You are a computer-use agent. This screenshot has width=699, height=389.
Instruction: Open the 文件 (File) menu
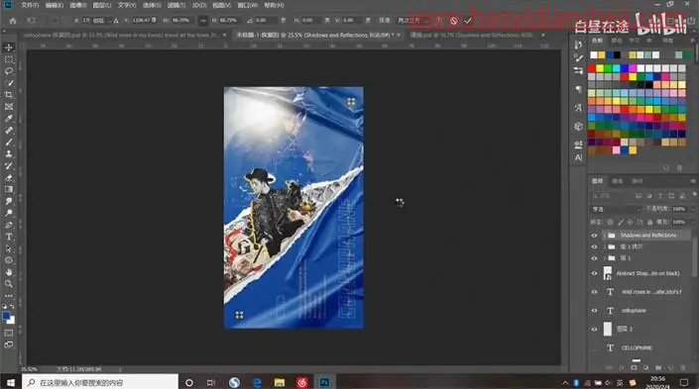[30, 5]
